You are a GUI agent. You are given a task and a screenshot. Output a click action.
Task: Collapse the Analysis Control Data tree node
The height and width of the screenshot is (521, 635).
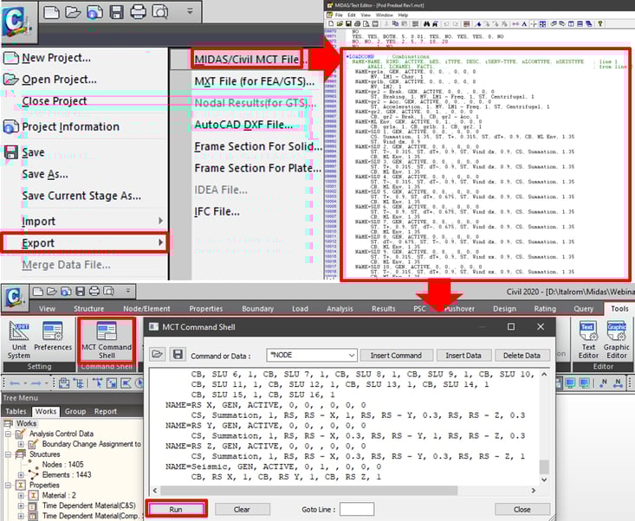pyautogui.click(x=8, y=434)
